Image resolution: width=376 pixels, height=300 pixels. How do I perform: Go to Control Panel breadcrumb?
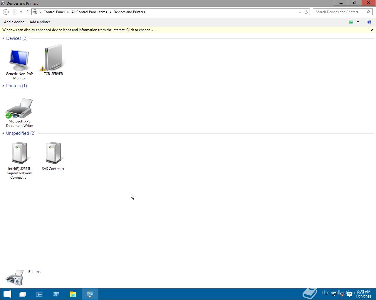(x=54, y=12)
